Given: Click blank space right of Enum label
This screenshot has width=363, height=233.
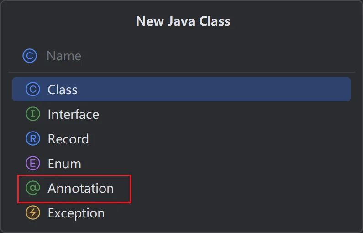Looking at the screenshot, I should (228, 164).
